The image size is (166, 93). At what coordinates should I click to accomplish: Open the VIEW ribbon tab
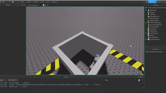[47, 2]
